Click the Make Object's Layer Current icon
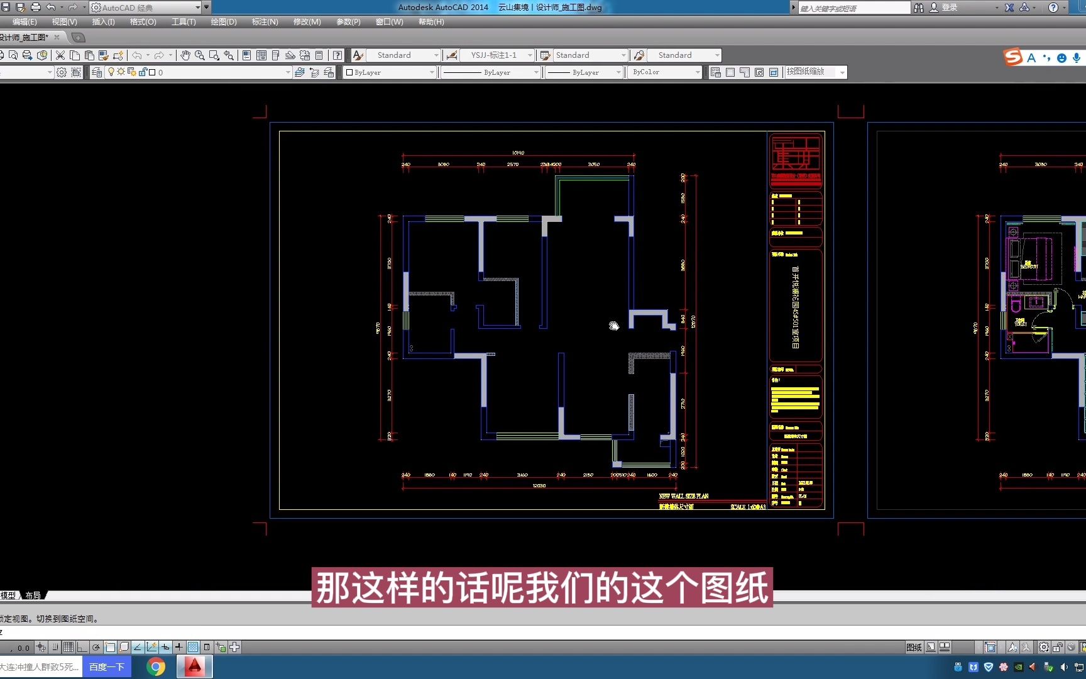The width and height of the screenshot is (1086, 679). point(300,72)
